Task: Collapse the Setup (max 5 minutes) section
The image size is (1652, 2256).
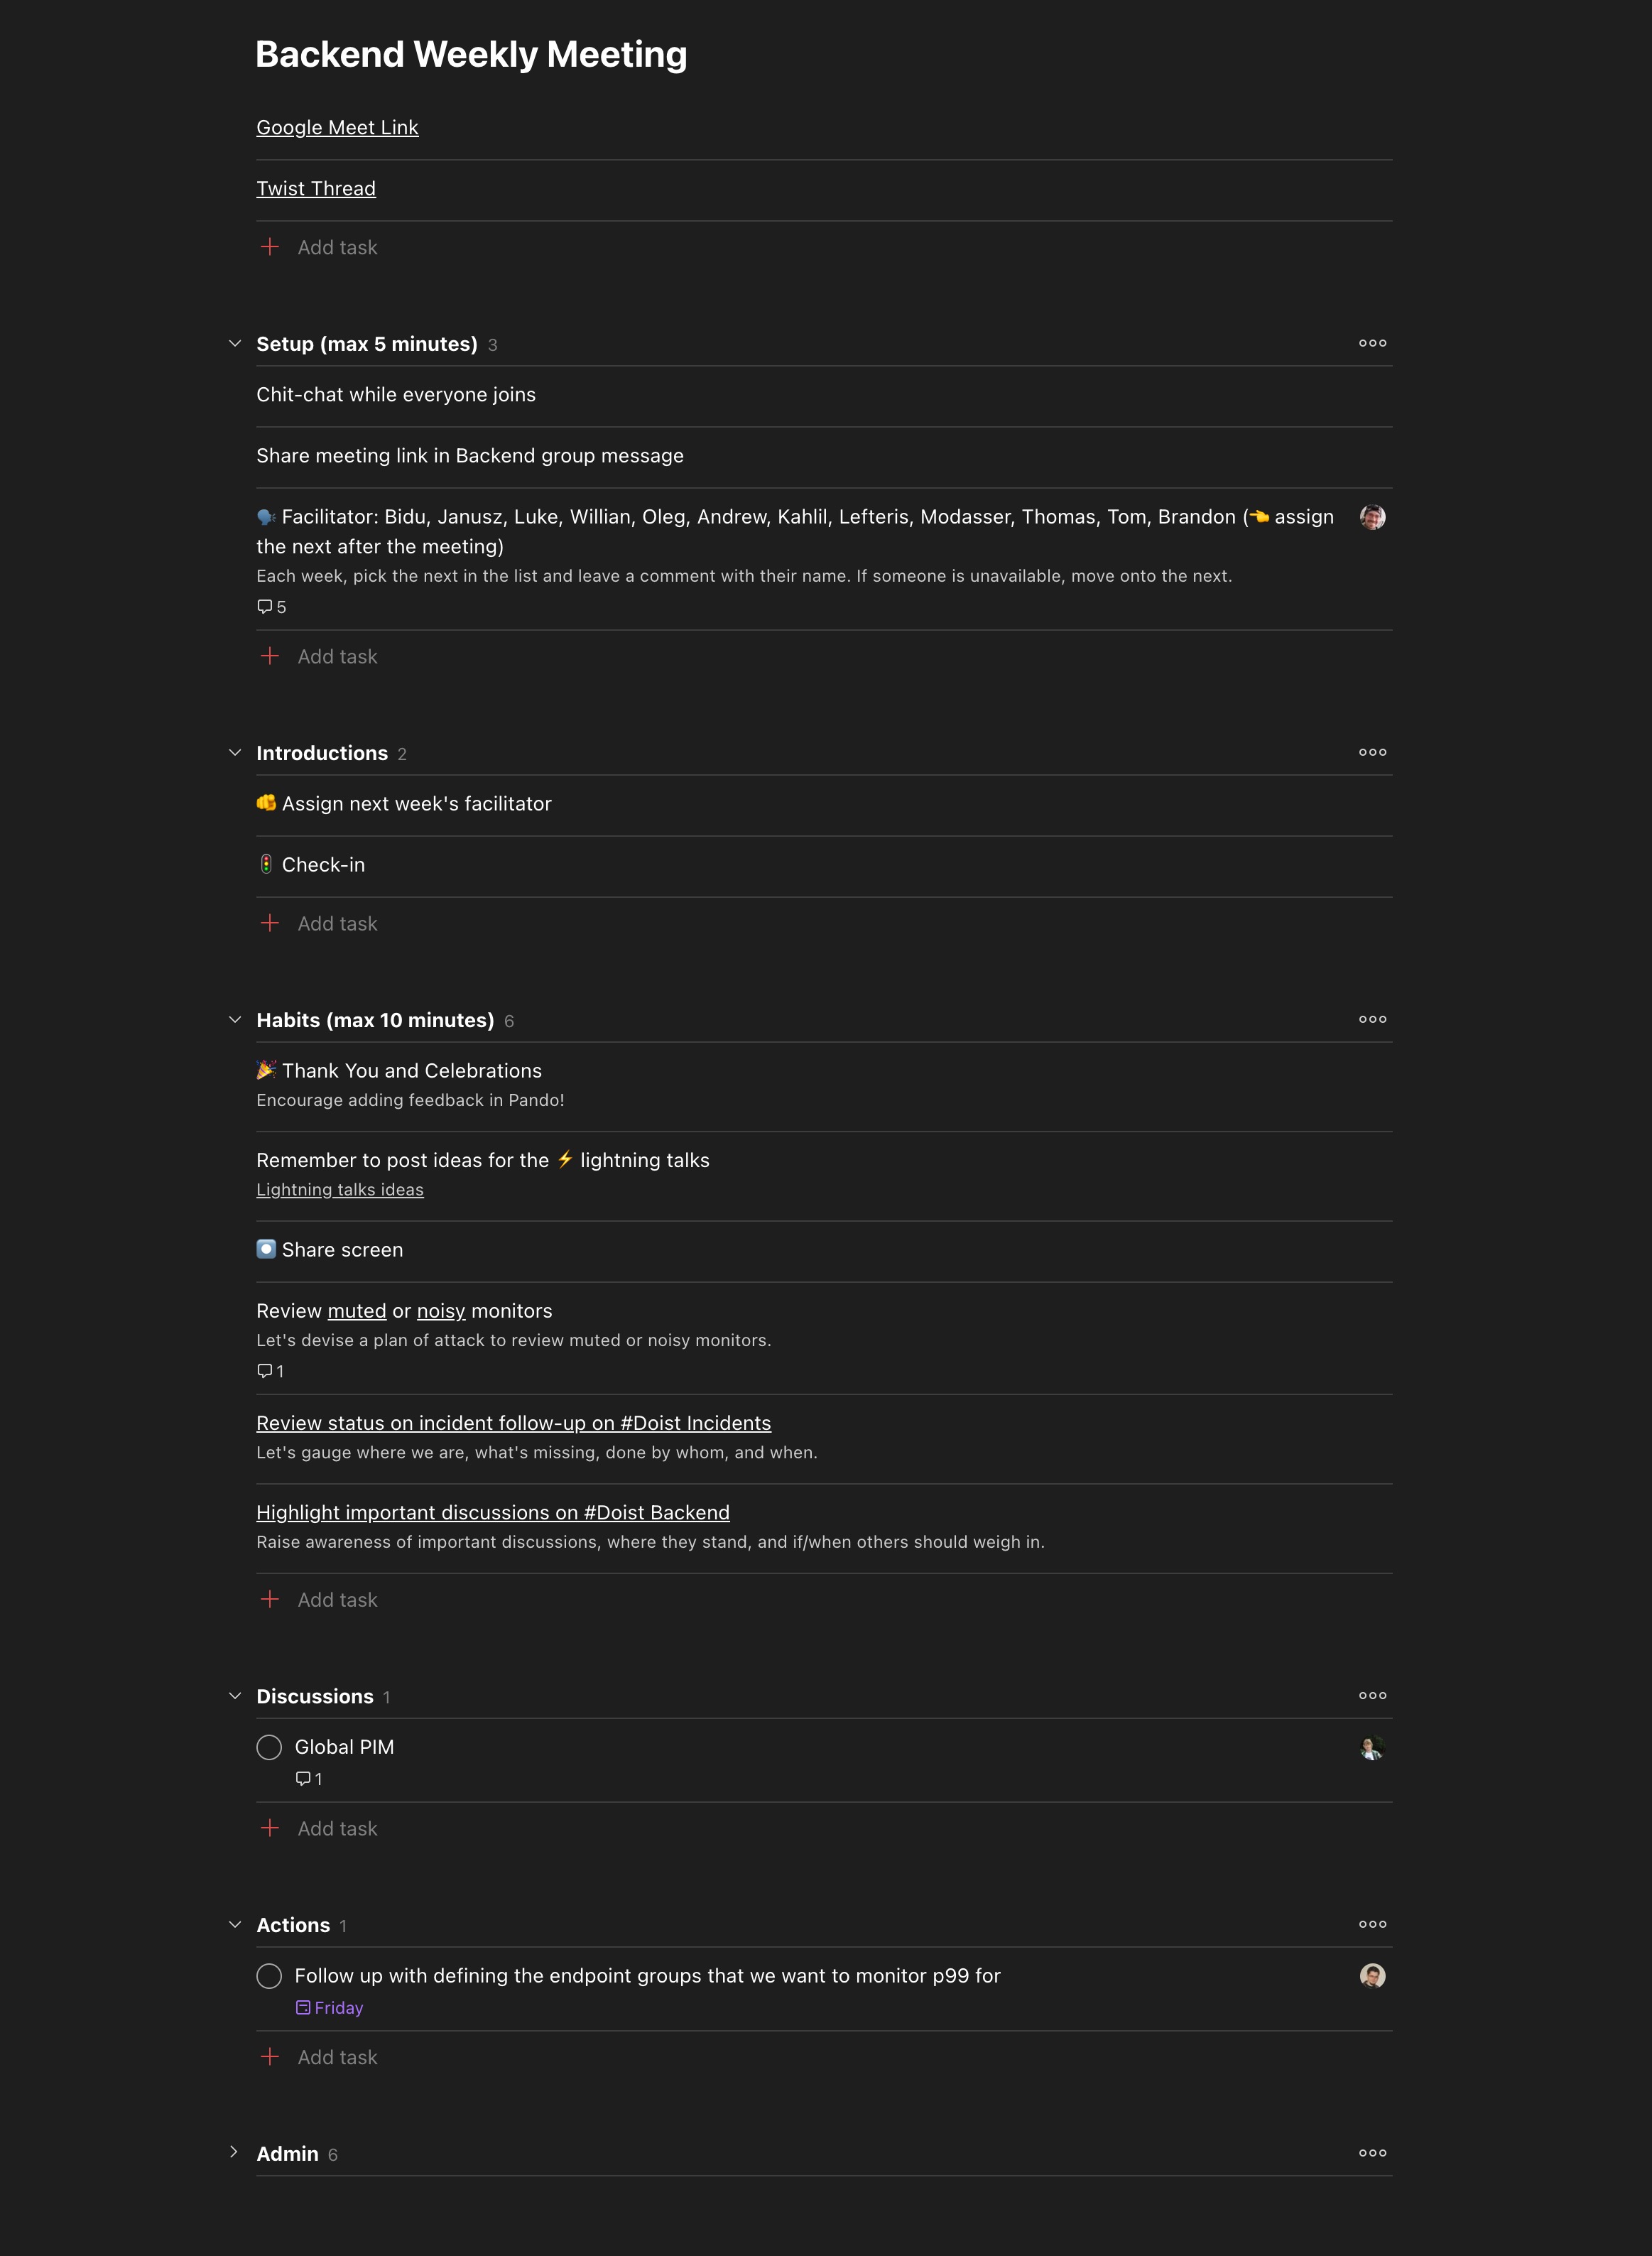Action: [x=235, y=344]
